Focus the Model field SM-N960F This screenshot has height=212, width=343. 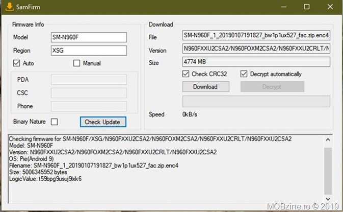click(x=89, y=37)
